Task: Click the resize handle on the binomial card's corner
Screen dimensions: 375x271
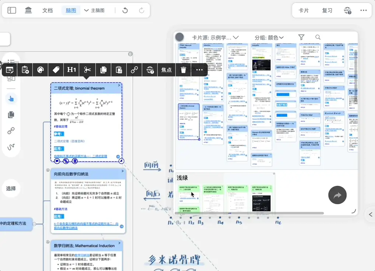Action: pyautogui.click(x=121, y=161)
